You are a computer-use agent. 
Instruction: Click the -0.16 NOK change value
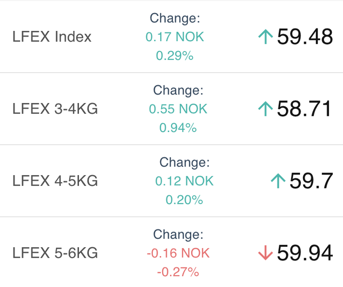click(178, 253)
